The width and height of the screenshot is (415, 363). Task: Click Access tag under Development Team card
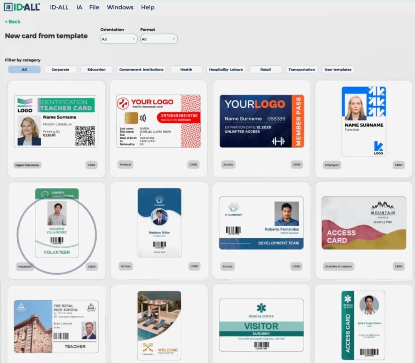coord(227,267)
